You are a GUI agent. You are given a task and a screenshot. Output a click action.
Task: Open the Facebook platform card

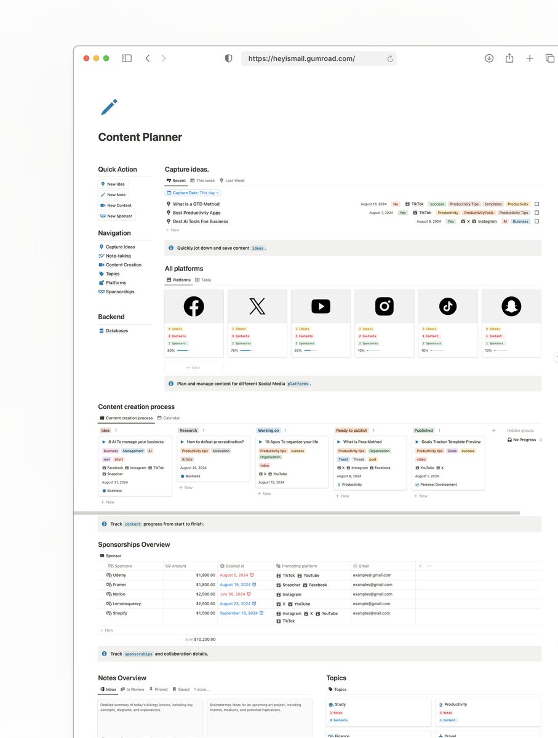pyautogui.click(x=194, y=323)
